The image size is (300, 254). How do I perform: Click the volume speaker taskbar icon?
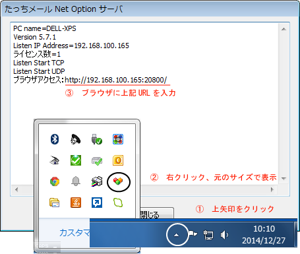point(224,235)
